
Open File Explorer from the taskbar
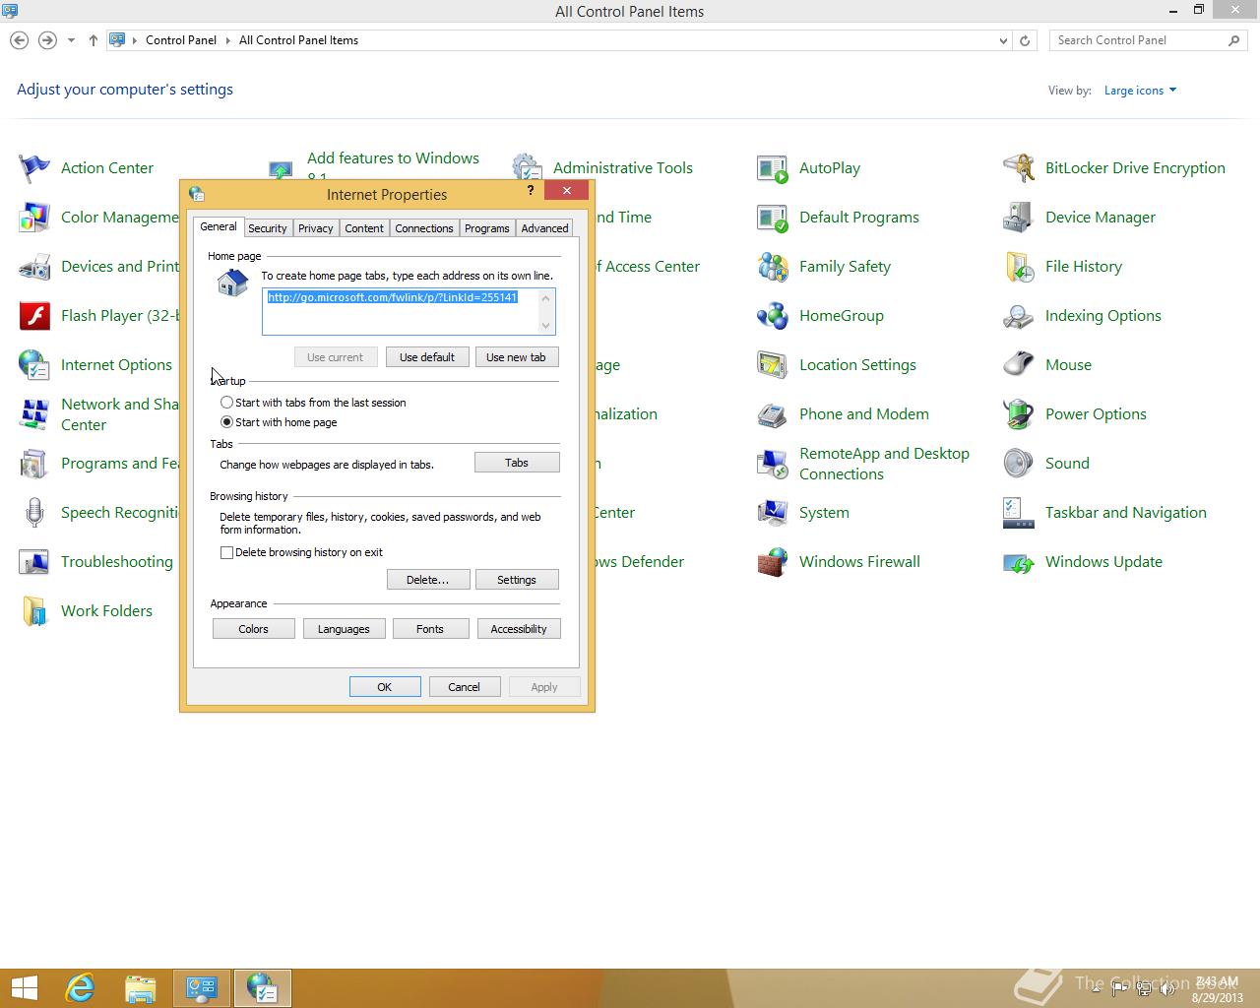coord(141,988)
